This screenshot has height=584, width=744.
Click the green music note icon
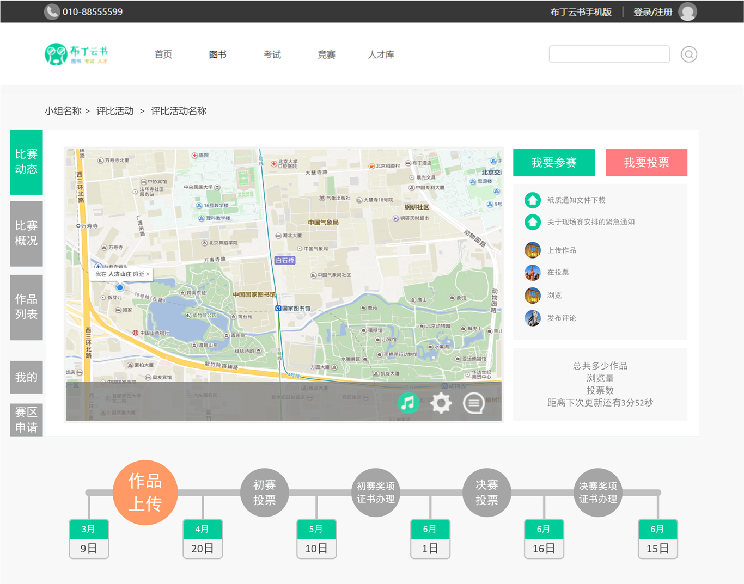coord(408,403)
